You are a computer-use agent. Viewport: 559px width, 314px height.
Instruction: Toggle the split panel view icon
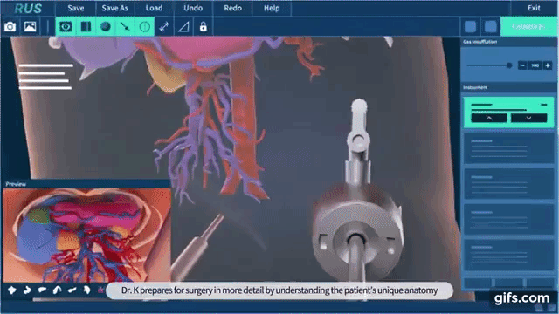click(86, 27)
